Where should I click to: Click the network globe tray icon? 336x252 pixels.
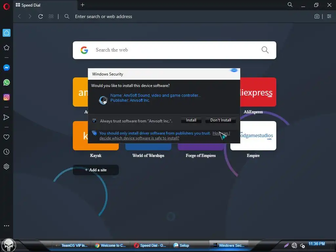tap(294, 245)
